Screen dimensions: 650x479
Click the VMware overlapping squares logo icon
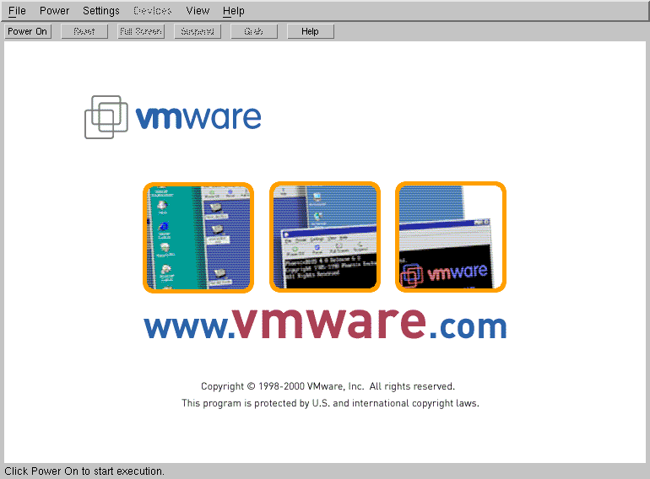pyautogui.click(x=106, y=116)
